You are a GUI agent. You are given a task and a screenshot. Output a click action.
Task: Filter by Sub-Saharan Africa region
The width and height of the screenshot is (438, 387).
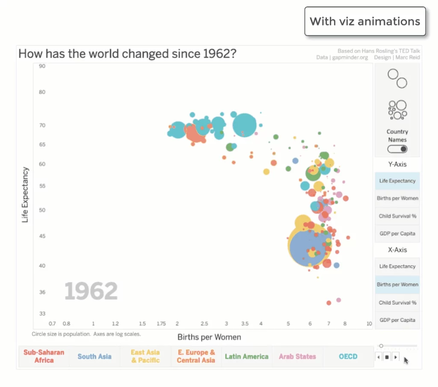(44, 356)
